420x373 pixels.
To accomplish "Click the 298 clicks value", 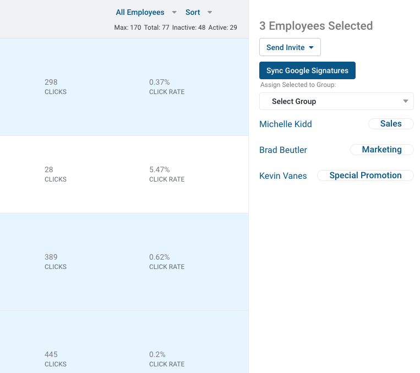I will (51, 82).
